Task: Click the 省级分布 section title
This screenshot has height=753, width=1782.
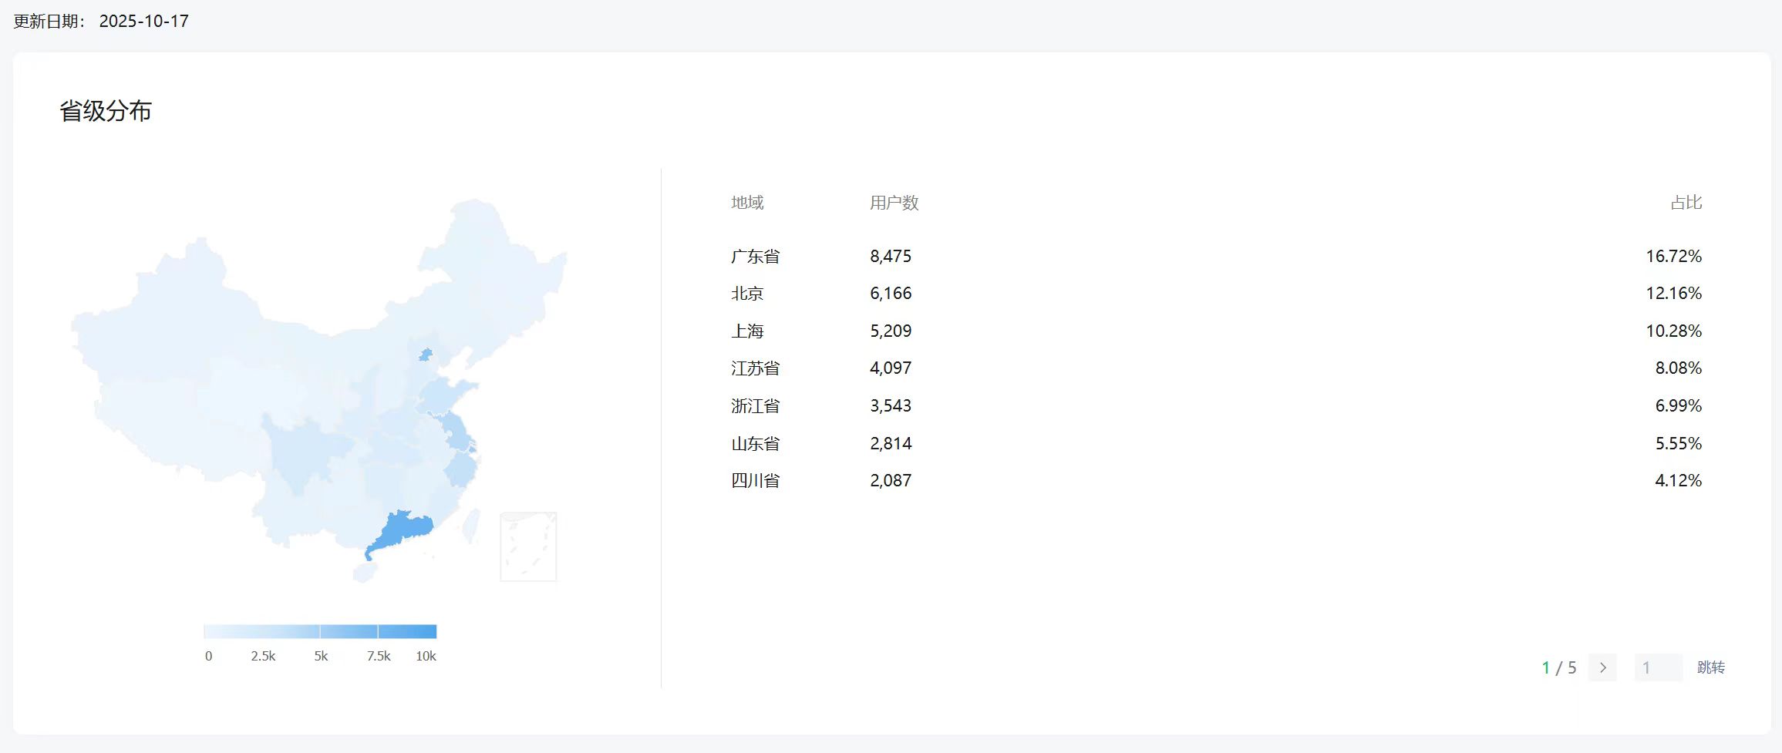Action: click(106, 111)
